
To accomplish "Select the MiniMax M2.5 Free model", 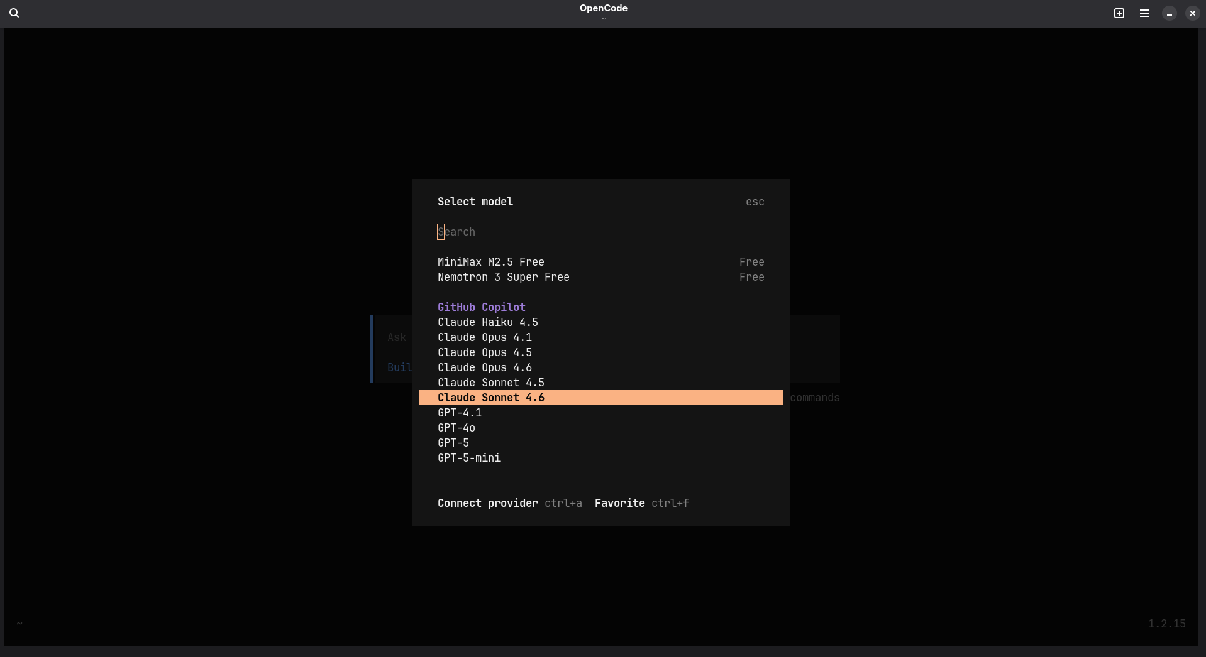I will [x=490, y=262].
